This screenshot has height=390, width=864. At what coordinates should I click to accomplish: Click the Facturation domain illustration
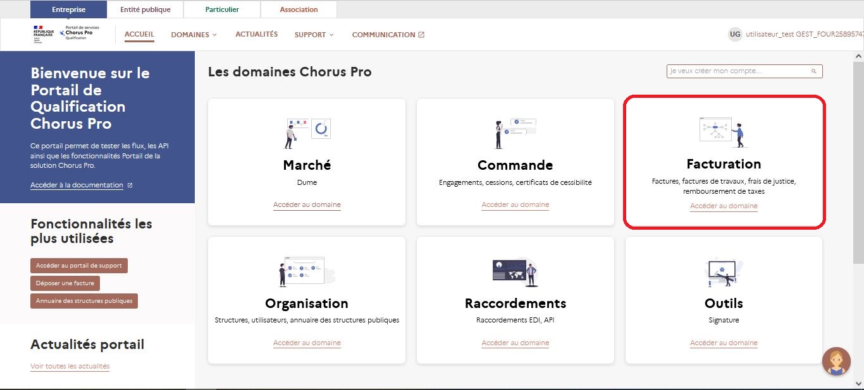coord(724,131)
